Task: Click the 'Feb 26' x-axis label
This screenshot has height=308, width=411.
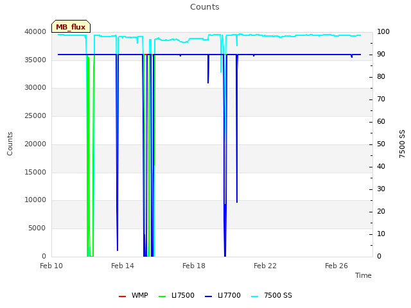Action: 337,266
